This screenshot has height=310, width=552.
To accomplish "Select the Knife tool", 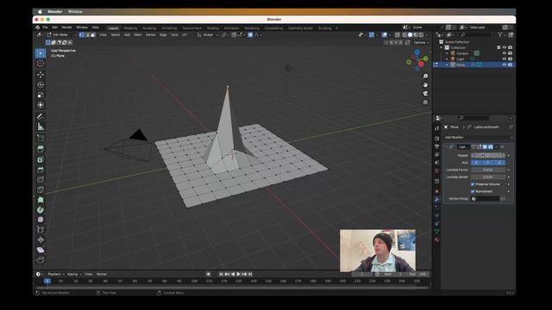I will coord(41,189).
